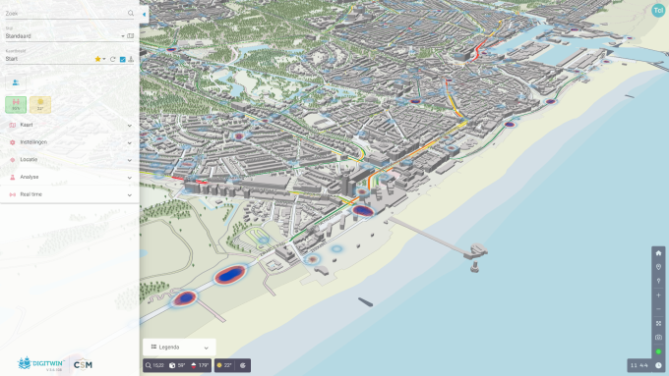Viewport: 669px width, 376px height.
Task: Click the search magnifier icon
Action: (x=131, y=13)
